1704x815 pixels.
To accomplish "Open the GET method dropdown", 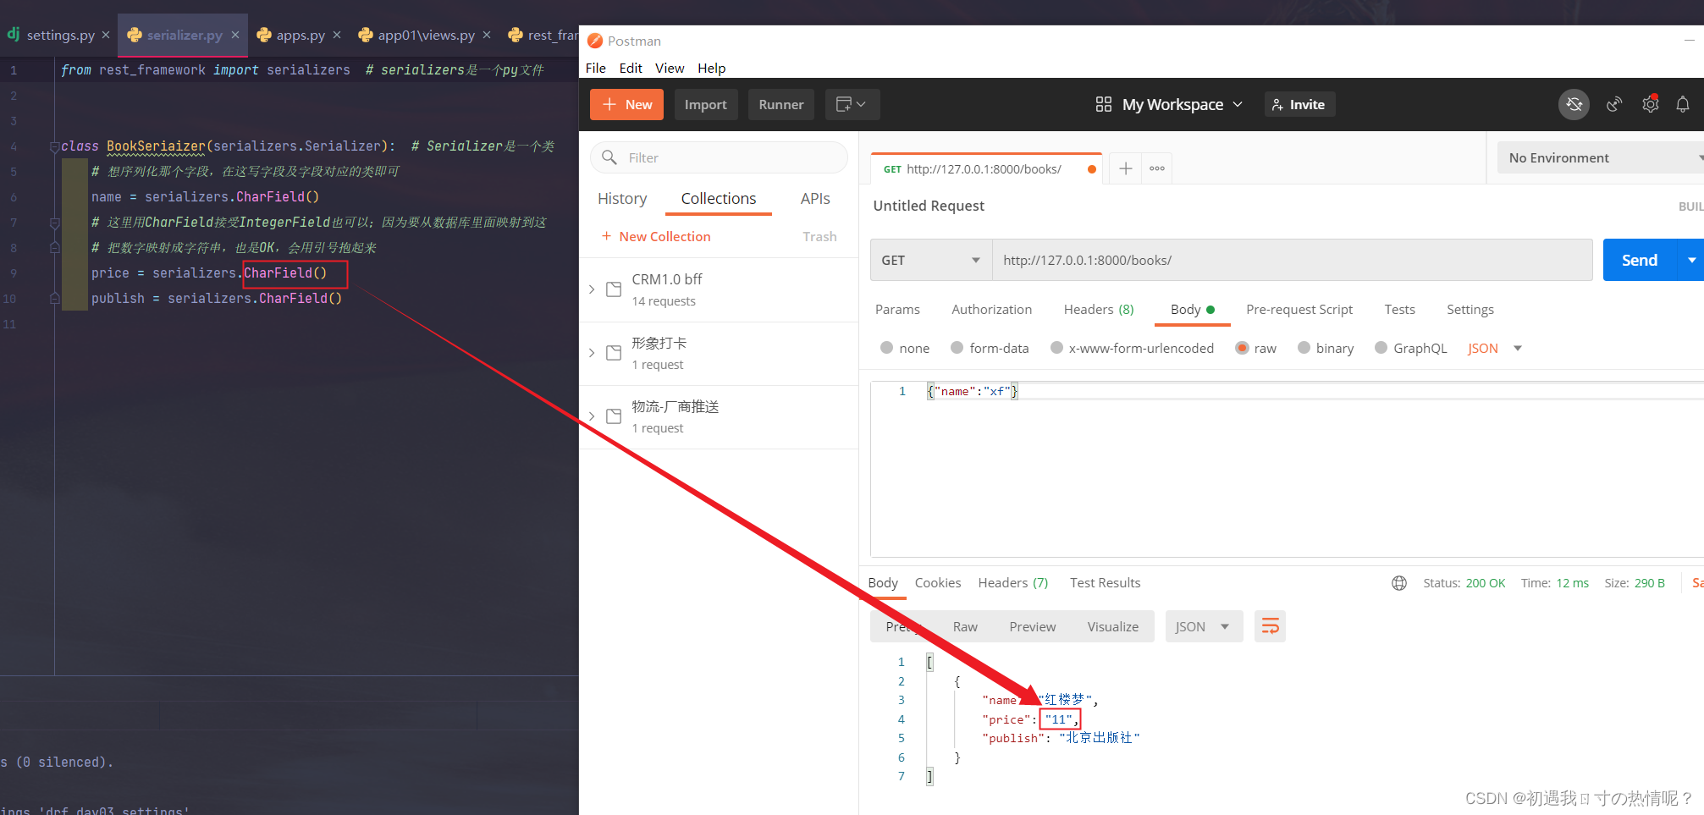I will click(930, 260).
